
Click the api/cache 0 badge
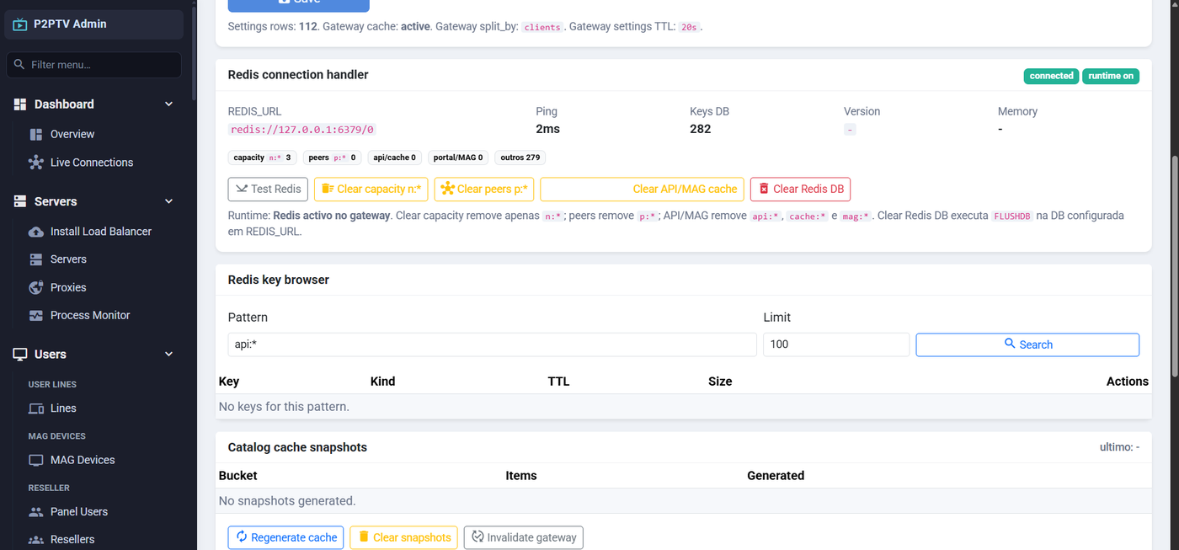pyautogui.click(x=395, y=158)
